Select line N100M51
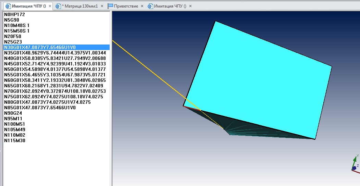The image size is (360, 186). [57, 124]
